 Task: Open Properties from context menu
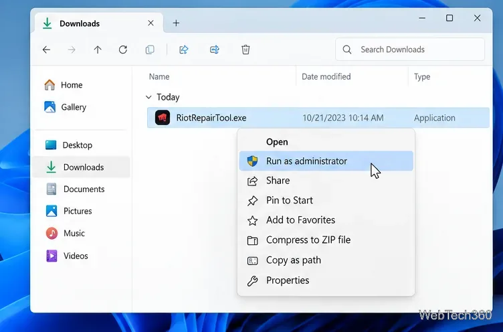[326, 280]
